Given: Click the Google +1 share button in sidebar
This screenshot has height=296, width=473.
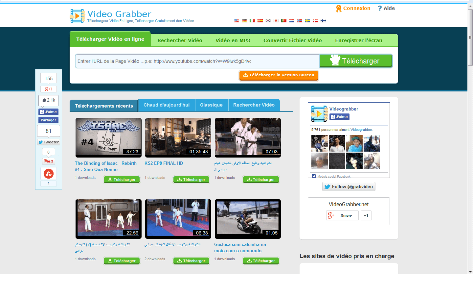Looking at the screenshot, I should click(x=49, y=89).
